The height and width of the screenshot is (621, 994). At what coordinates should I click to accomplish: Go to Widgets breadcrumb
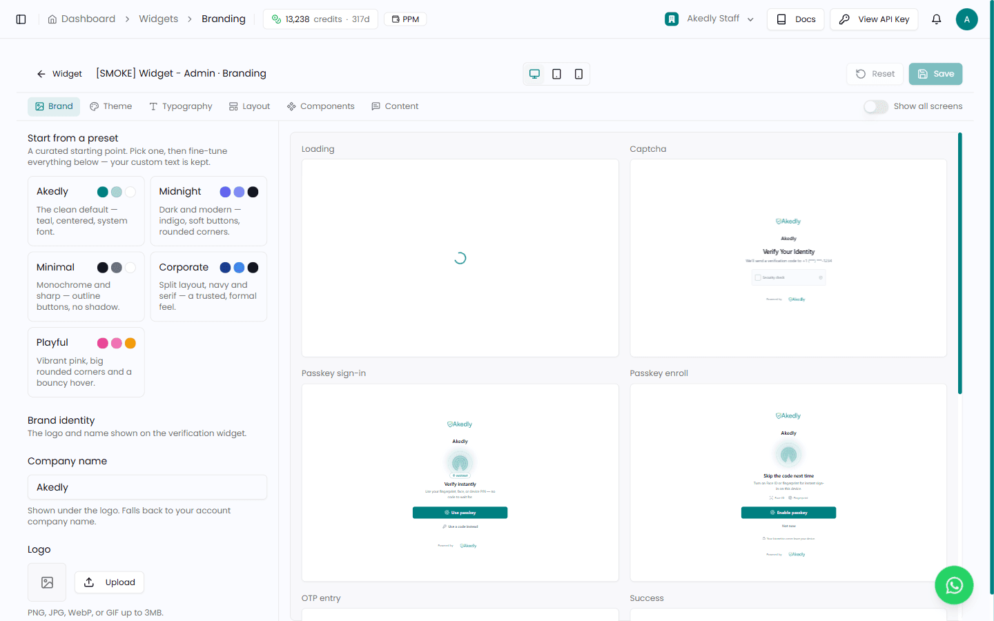coord(158,19)
